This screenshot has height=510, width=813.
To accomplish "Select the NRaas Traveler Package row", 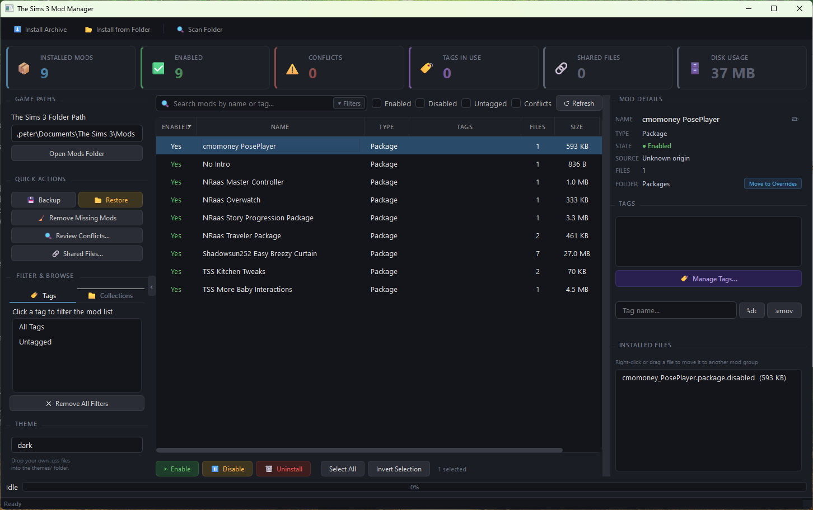I will coord(379,236).
